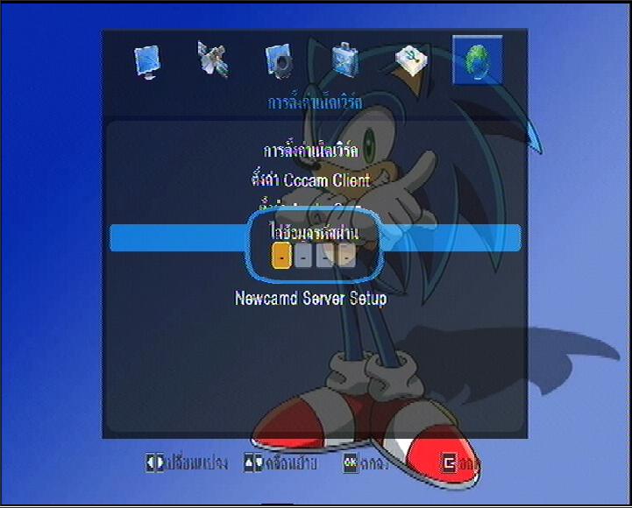Click the network settings heading under icons
The image size is (632, 508).
pos(315,102)
